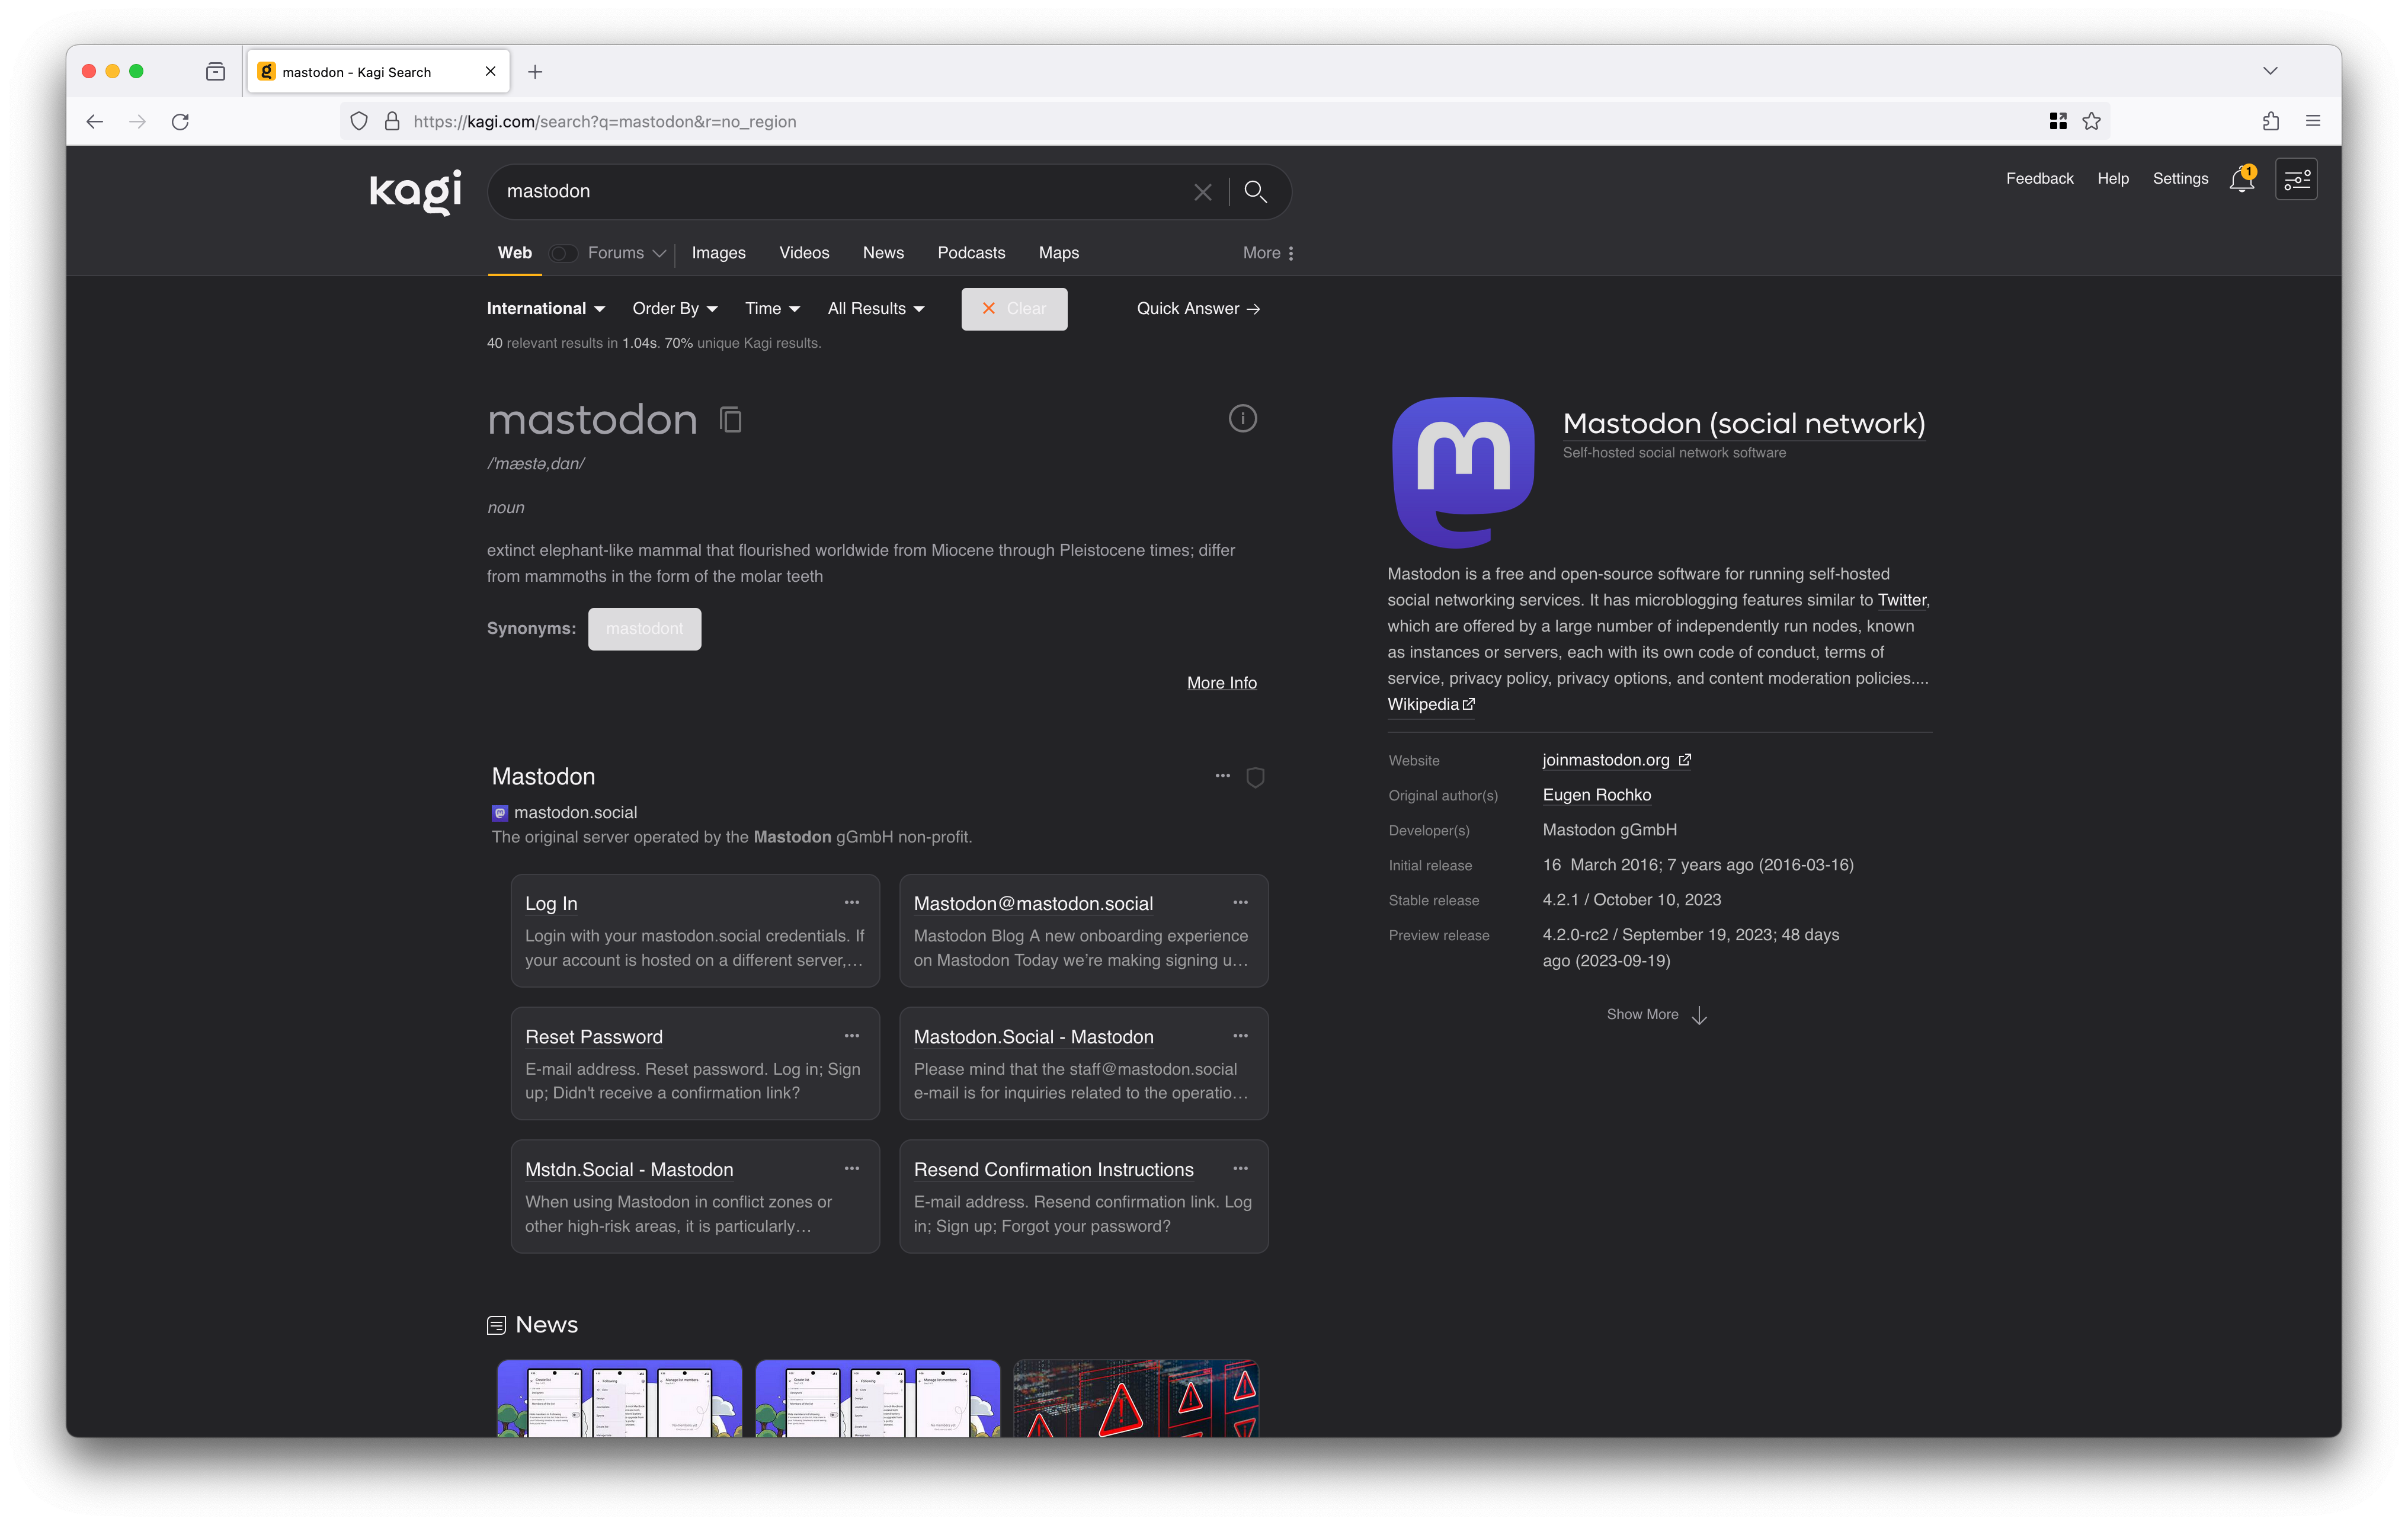Open the Order By dropdown
The image size is (2408, 1525).
click(675, 309)
